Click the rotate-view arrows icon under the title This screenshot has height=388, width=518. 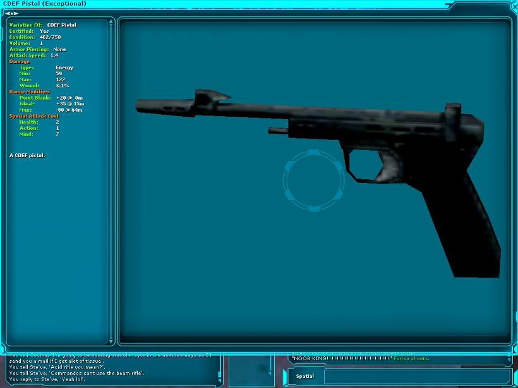pos(11,13)
